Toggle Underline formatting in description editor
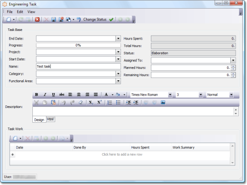Screen dimensions: 247x185 click(53, 95)
